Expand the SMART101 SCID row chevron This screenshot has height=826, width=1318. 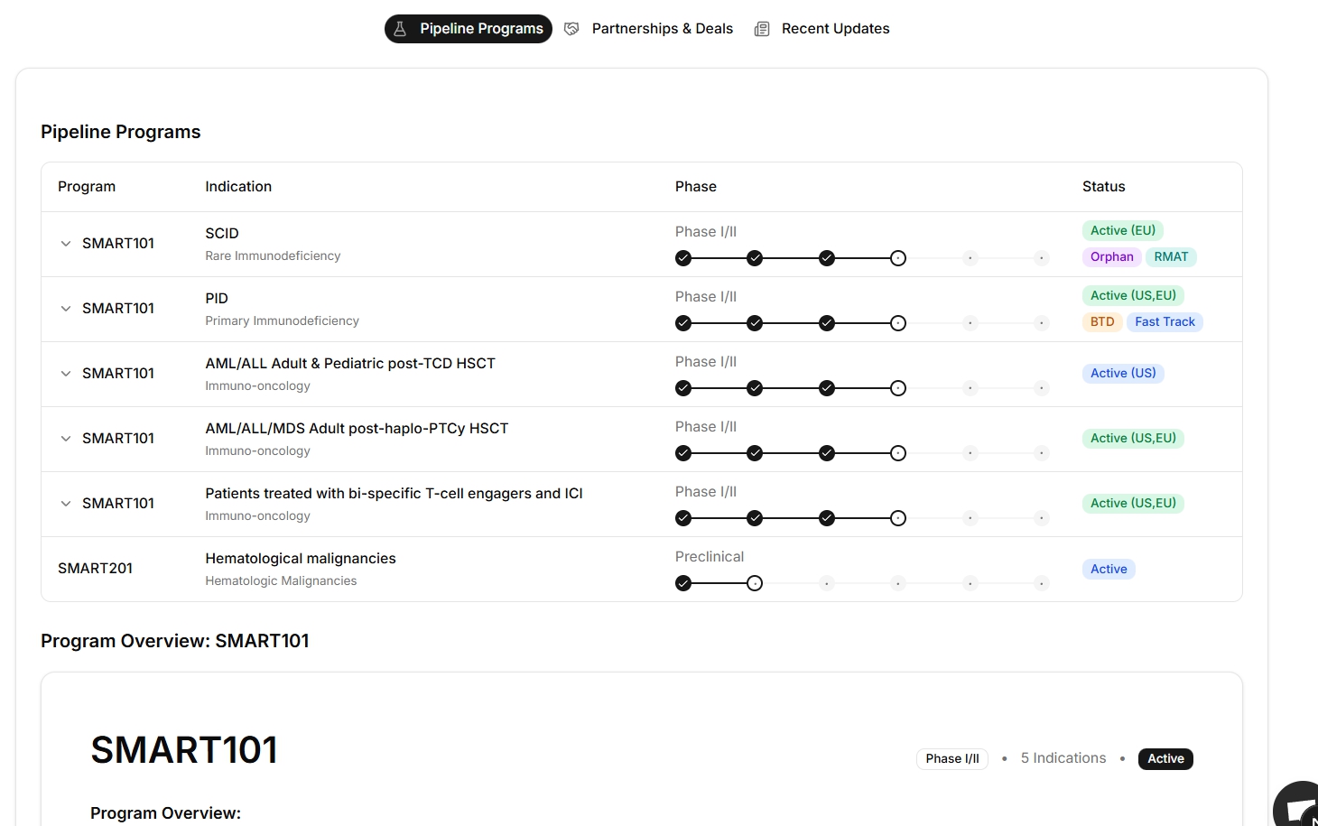[x=66, y=244]
